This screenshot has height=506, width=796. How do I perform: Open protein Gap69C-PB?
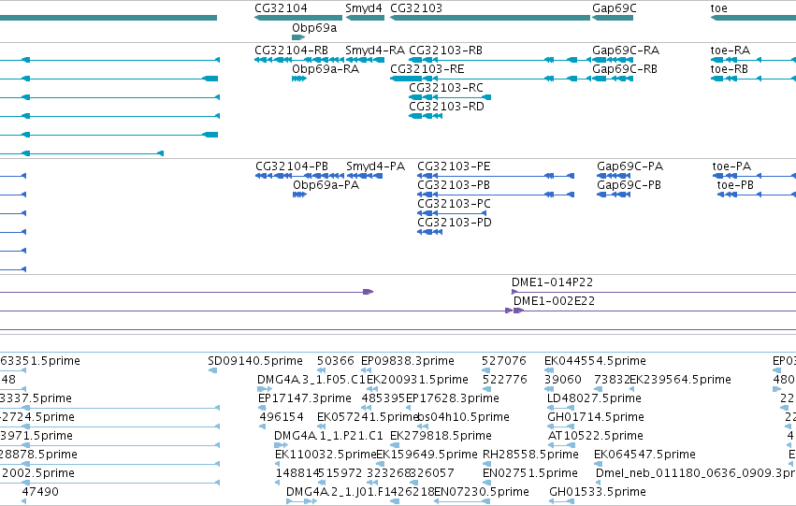click(629, 185)
